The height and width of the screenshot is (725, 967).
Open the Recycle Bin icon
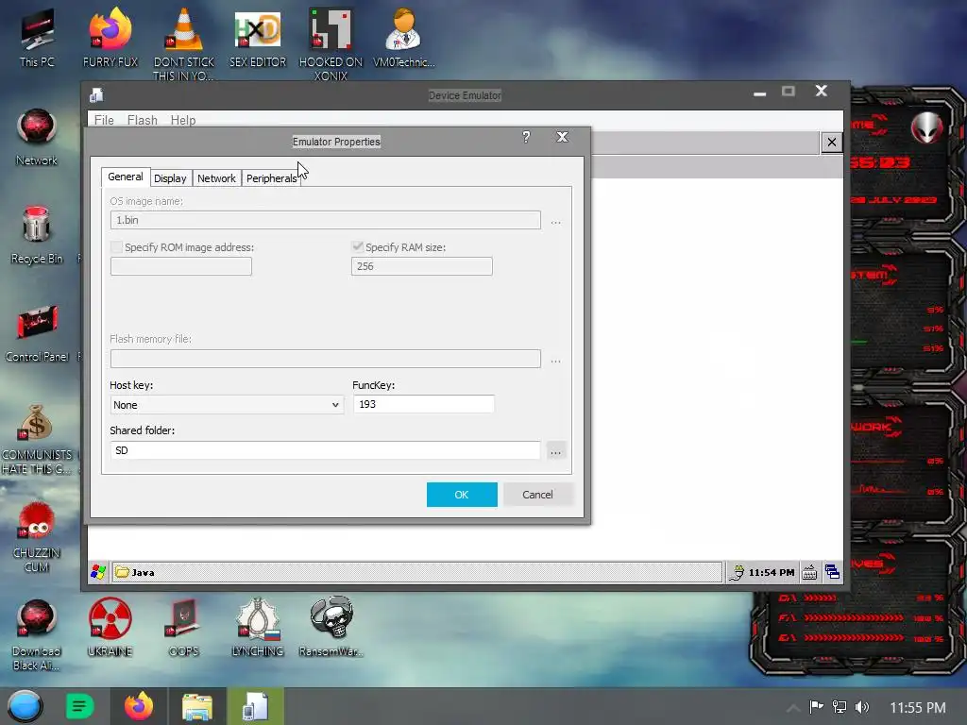[x=37, y=235]
